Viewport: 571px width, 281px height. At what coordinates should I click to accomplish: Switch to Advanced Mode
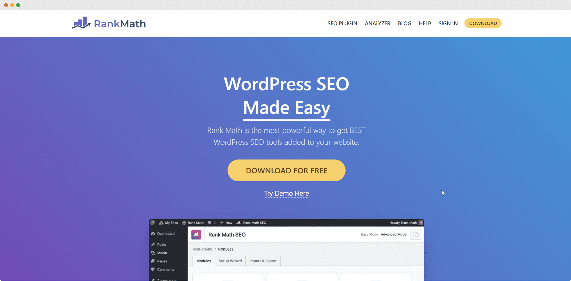(x=394, y=235)
